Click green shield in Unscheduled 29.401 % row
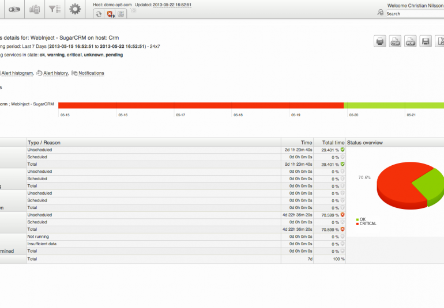444x308 pixels. [x=343, y=150]
